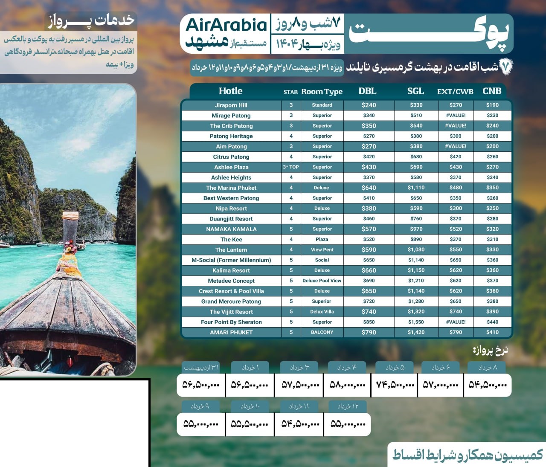Click The Vijitt Resort hotel name
Image resolution: width=546 pixels, height=467 pixels.
(231, 312)
